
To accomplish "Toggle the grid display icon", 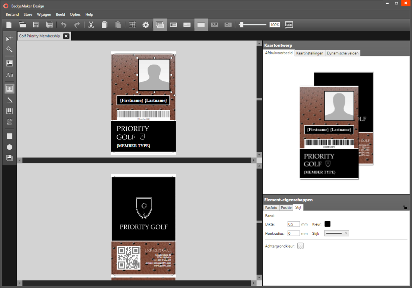I will [x=132, y=24].
